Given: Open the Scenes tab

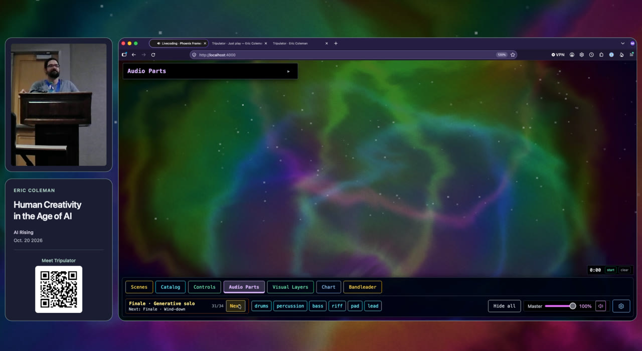Looking at the screenshot, I should tap(139, 287).
